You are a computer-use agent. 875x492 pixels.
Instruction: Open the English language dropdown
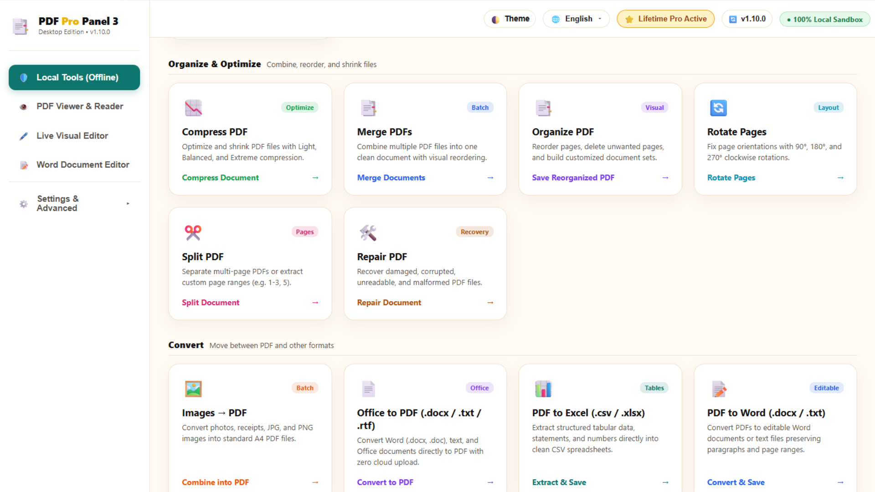click(x=576, y=19)
